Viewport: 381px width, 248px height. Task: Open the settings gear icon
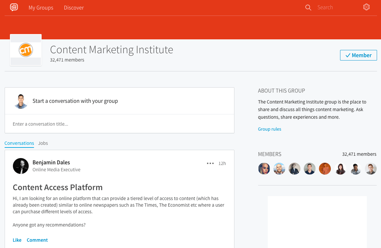(x=366, y=7)
